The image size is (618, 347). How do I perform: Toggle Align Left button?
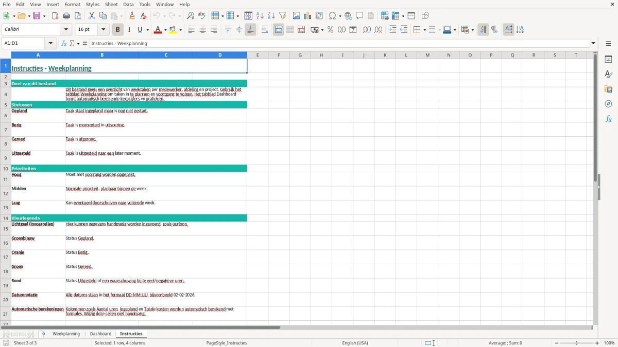pyautogui.click(x=191, y=30)
